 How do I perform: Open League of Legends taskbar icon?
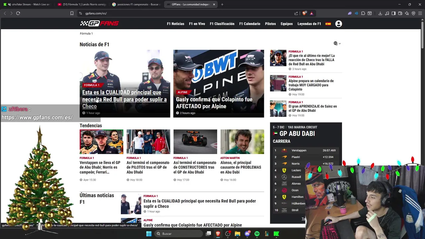[266, 234]
